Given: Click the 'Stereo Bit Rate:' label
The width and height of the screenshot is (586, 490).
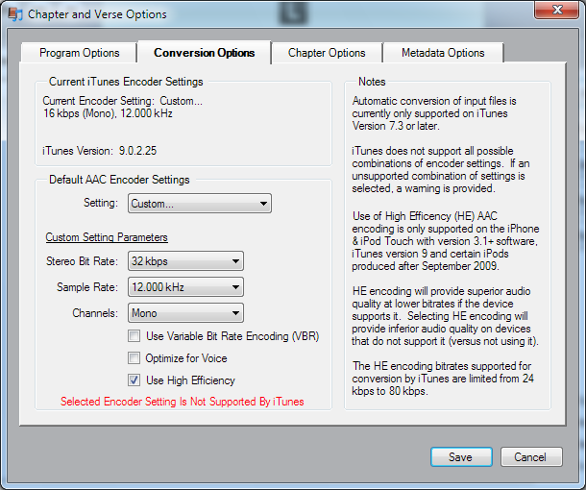Looking at the screenshot, I should tap(82, 261).
